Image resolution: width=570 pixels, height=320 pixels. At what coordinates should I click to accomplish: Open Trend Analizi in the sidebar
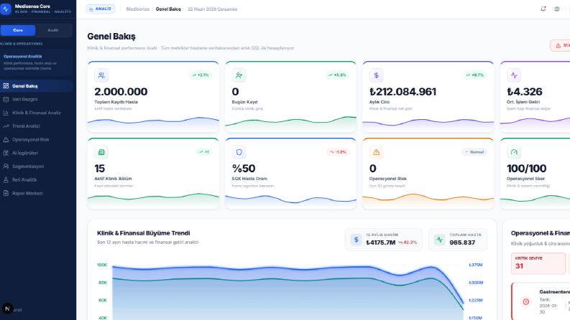point(37,126)
